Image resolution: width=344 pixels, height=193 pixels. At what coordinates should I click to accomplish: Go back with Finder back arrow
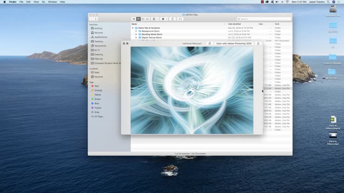pos(92,19)
